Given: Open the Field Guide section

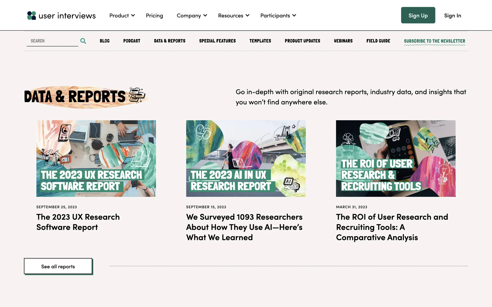Looking at the screenshot, I should pos(378,41).
